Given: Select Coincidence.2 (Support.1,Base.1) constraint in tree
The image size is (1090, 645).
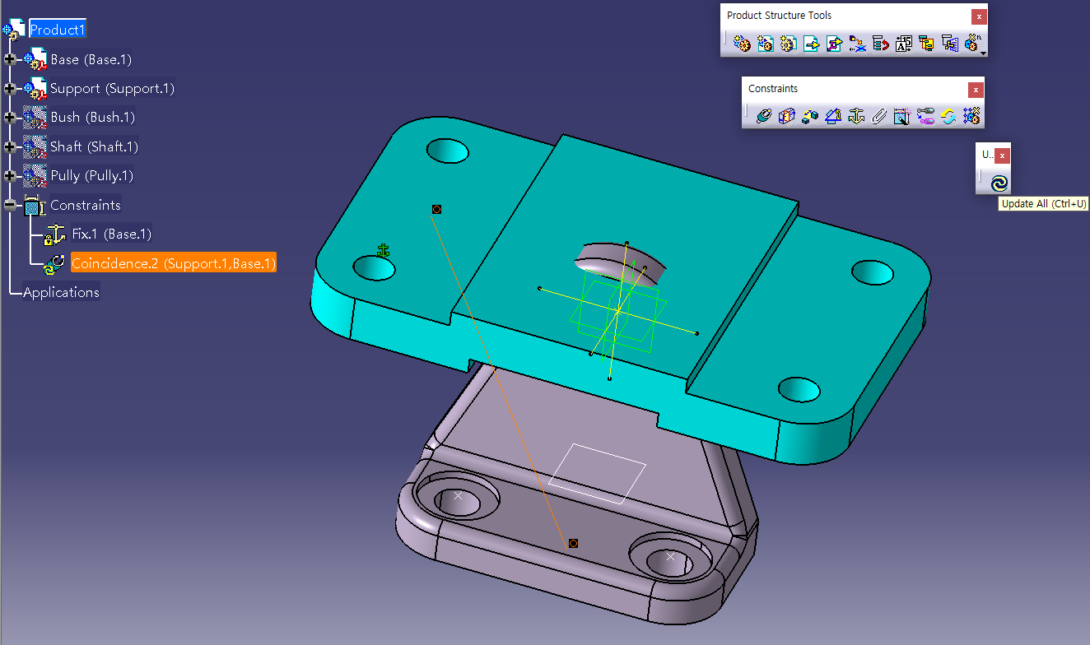Looking at the screenshot, I should click(x=174, y=263).
